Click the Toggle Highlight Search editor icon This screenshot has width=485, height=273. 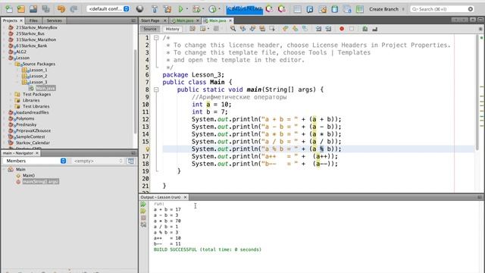(262, 29)
